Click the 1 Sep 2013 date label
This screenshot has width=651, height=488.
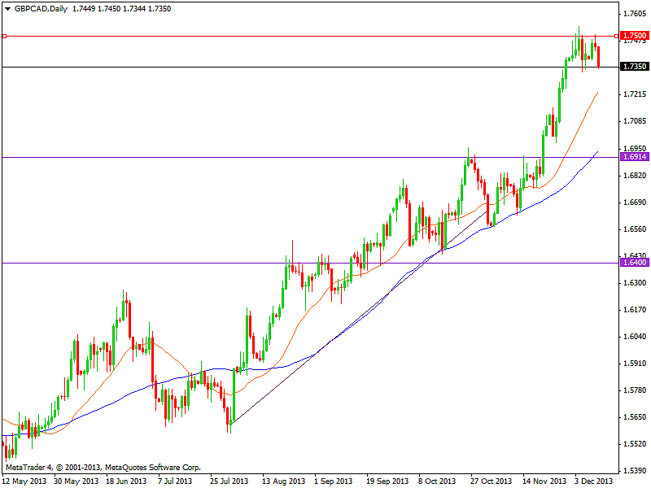(x=332, y=481)
